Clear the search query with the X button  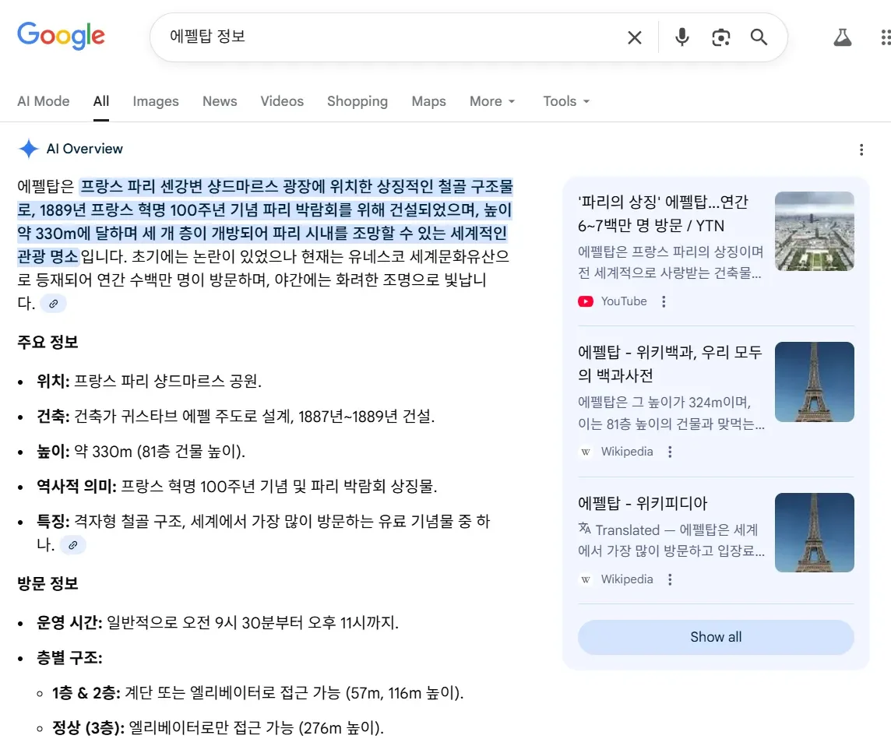click(635, 37)
